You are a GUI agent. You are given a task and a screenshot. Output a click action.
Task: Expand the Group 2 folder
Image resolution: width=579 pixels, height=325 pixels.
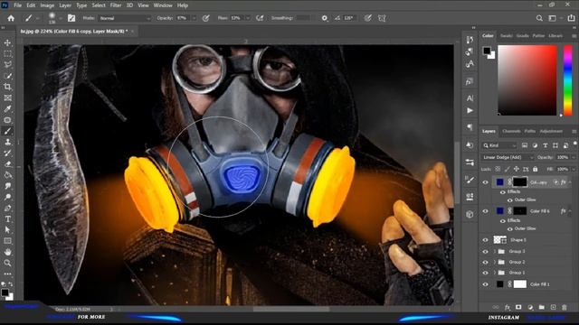[495, 262]
